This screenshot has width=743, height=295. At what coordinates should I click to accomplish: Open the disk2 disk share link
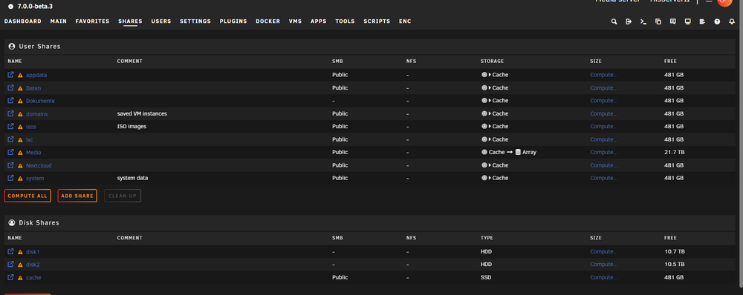point(33,265)
